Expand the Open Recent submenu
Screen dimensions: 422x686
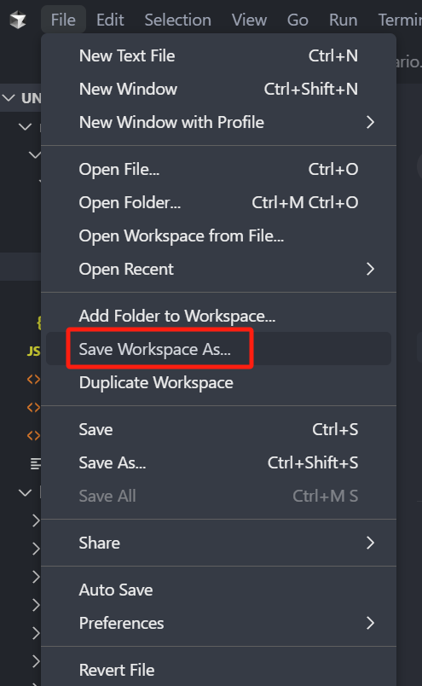(218, 269)
